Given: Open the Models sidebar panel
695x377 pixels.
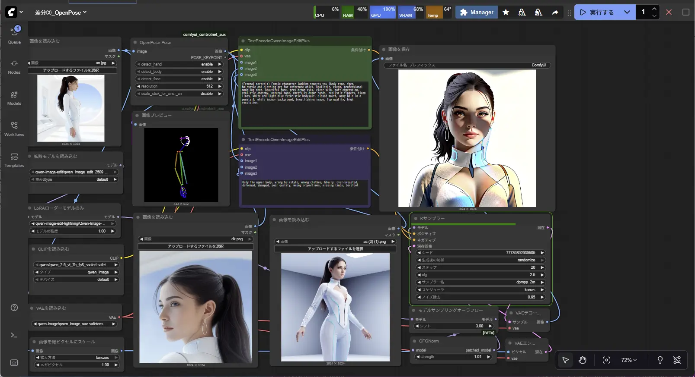Looking at the screenshot, I should [x=14, y=98].
